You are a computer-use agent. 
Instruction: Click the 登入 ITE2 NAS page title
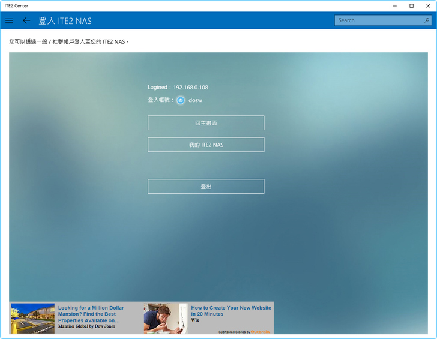65,20
